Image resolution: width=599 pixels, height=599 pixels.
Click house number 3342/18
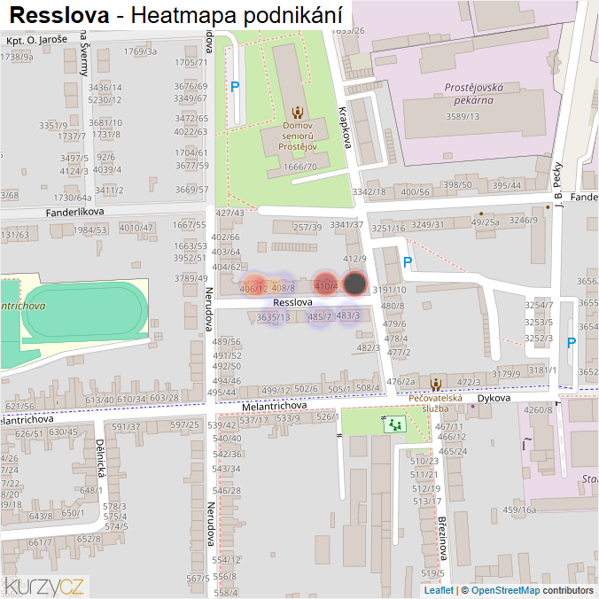(369, 191)
